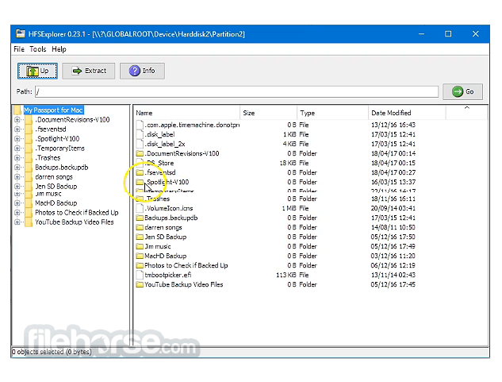Expand the .fseventsd tree node
This screenshot has width=502, height=382.
17,129
